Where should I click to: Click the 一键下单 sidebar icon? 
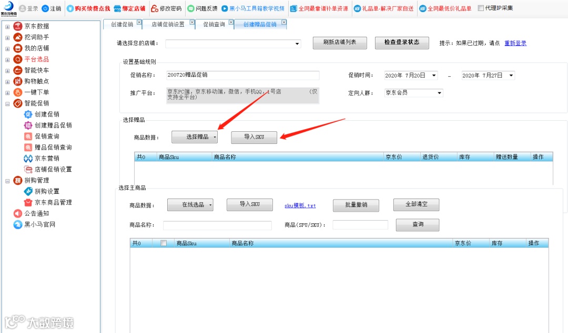(18, 92)
